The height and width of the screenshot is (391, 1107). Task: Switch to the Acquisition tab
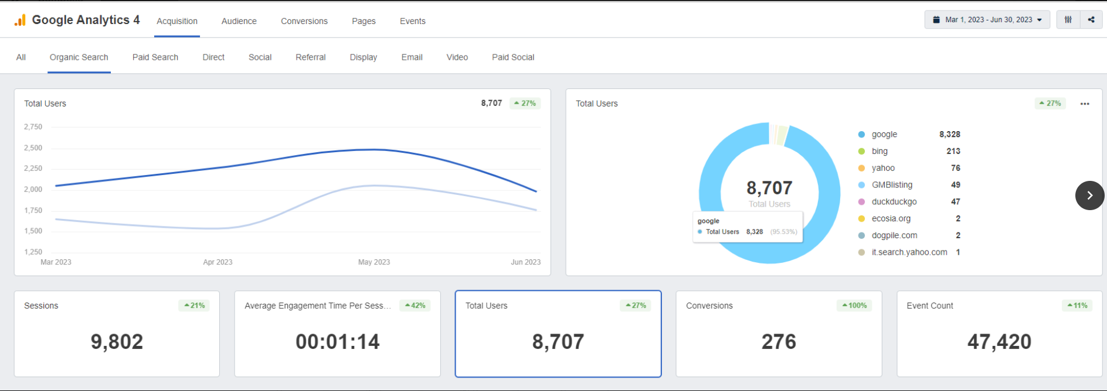click(177, 21)
